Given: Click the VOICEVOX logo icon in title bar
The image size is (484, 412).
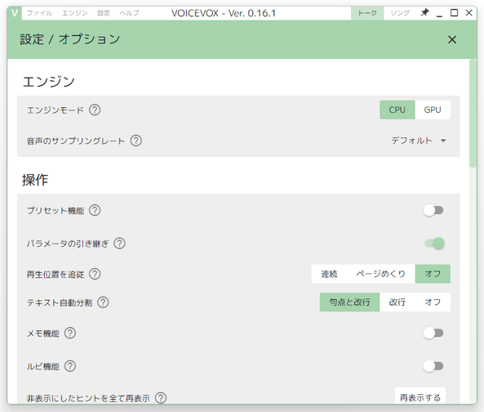Looking at the screenshot, I should coord(15,13).
